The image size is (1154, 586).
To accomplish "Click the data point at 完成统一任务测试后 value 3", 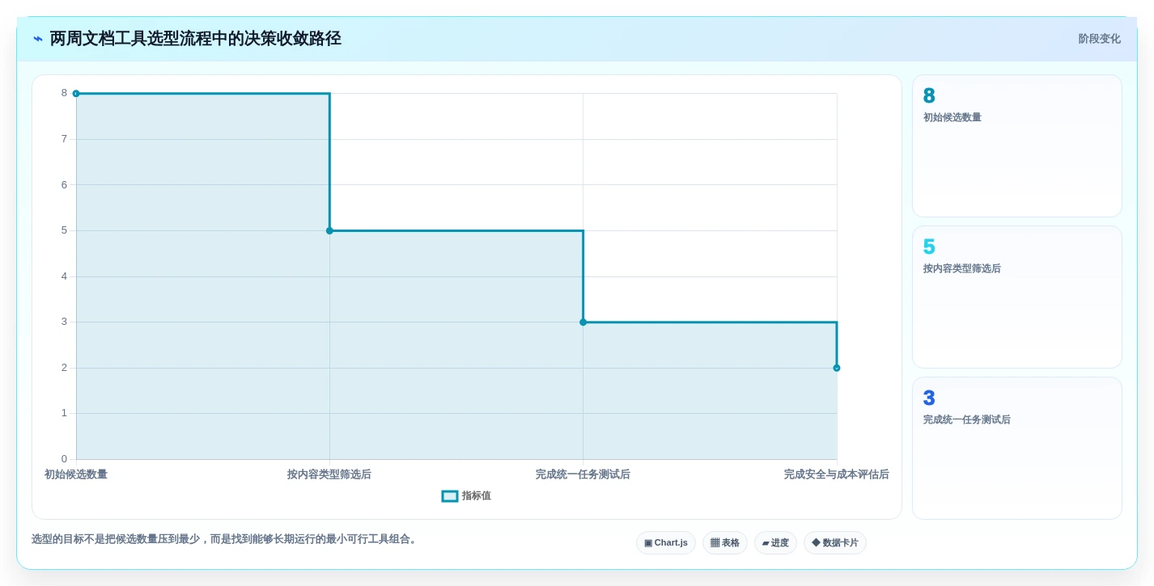I will 583,323.
